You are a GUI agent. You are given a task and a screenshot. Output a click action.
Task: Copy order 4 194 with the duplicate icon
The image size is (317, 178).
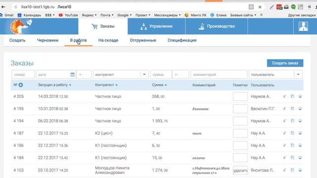pos(292,121)
